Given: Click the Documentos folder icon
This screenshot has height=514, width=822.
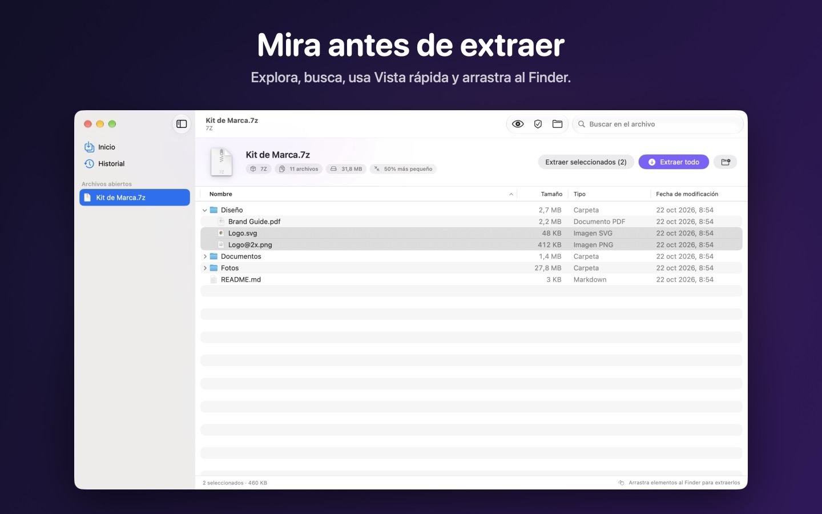Looking at the screenshot, I should point(213,256).
